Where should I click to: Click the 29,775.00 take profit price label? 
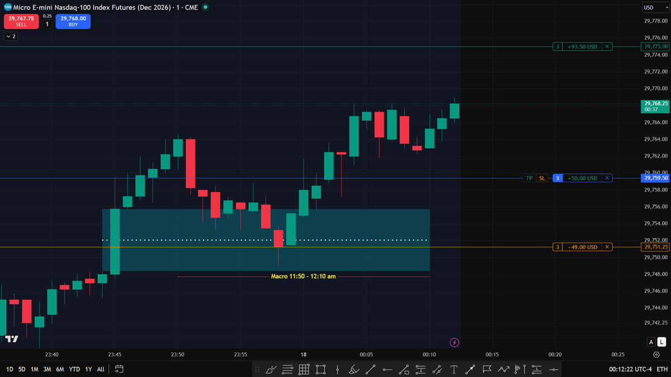(656, 47)
